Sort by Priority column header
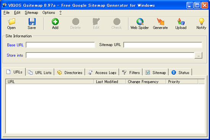This screenshot has height=140, width=210. 182,81
